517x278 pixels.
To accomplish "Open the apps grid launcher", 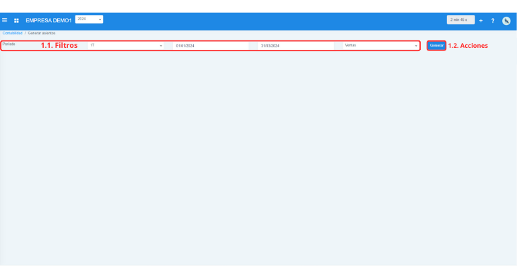I will [x=16, y=20].
